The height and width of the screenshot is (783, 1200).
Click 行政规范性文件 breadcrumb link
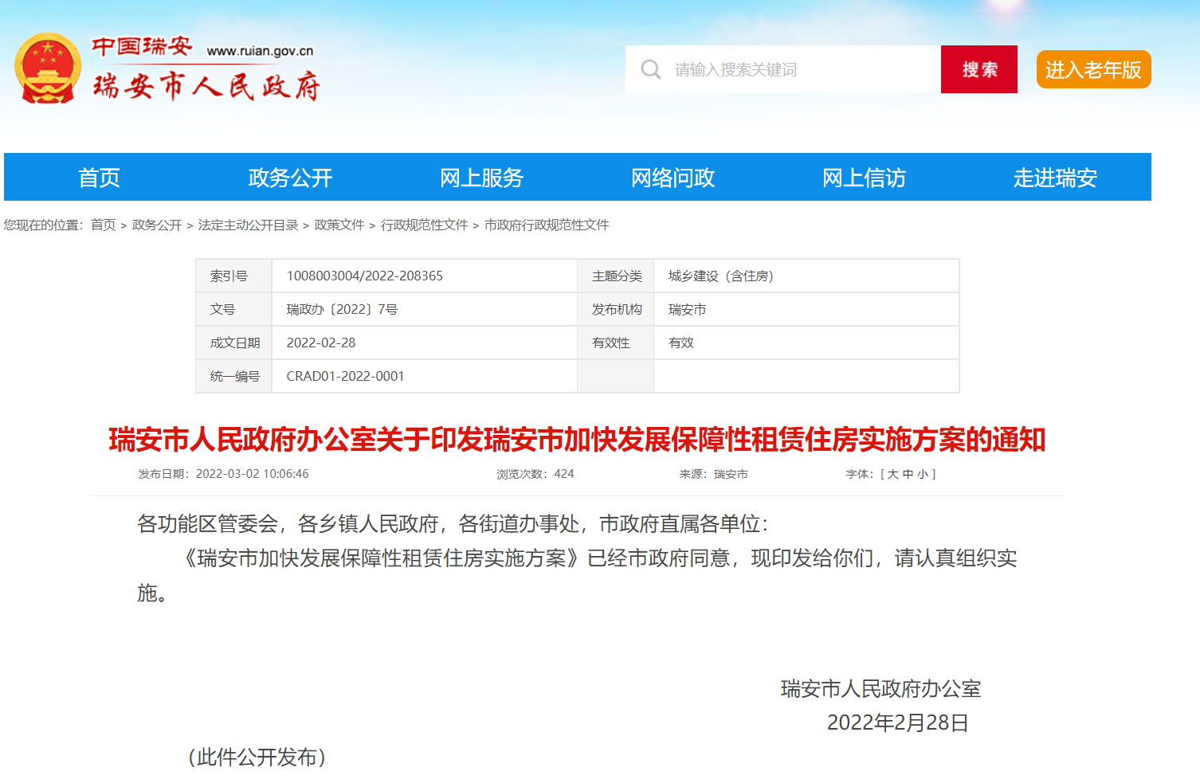tap(424, 225)
